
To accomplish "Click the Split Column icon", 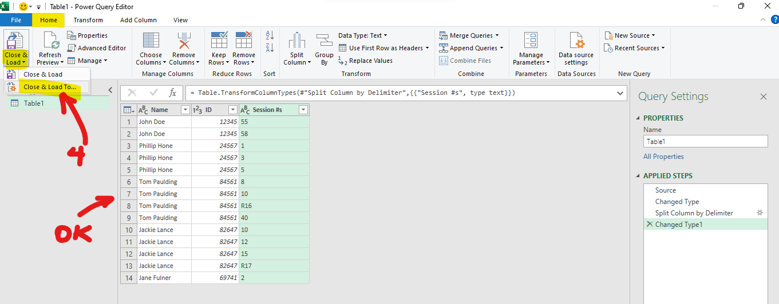I will coord(296,41).
